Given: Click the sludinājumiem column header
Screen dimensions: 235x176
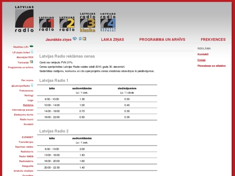Looking at the screenshot, I should (127, 88).
